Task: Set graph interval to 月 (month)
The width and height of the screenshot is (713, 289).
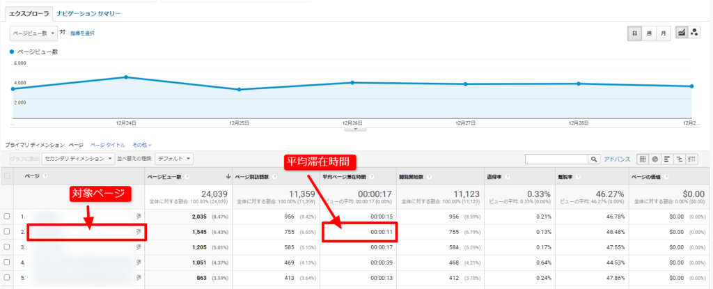Action: [664, 33]
